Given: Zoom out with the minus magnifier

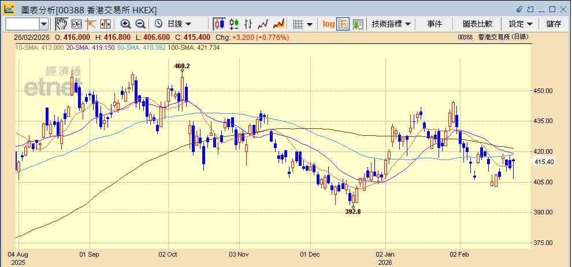Looking at the screenshot, I should pos(140,24).
